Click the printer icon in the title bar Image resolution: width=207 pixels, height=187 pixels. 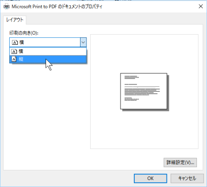click(6, 6)
